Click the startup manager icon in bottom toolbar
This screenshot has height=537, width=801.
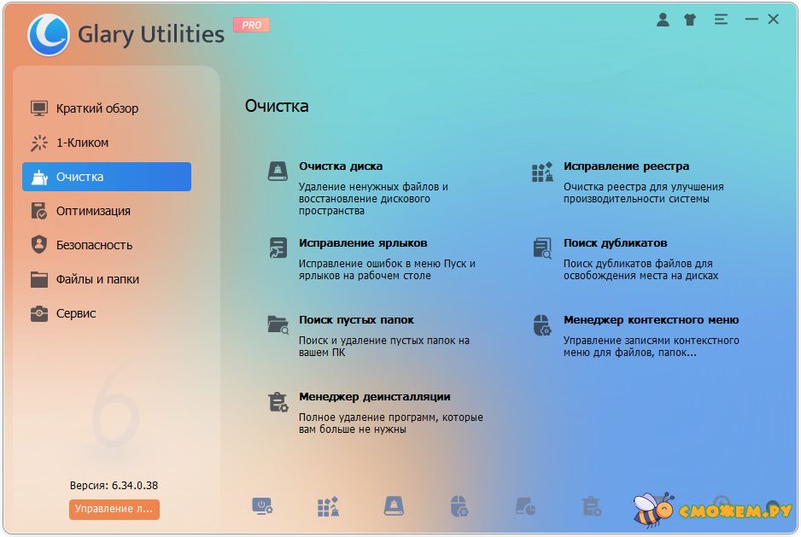pyautogui.click(x=262, y=506)
